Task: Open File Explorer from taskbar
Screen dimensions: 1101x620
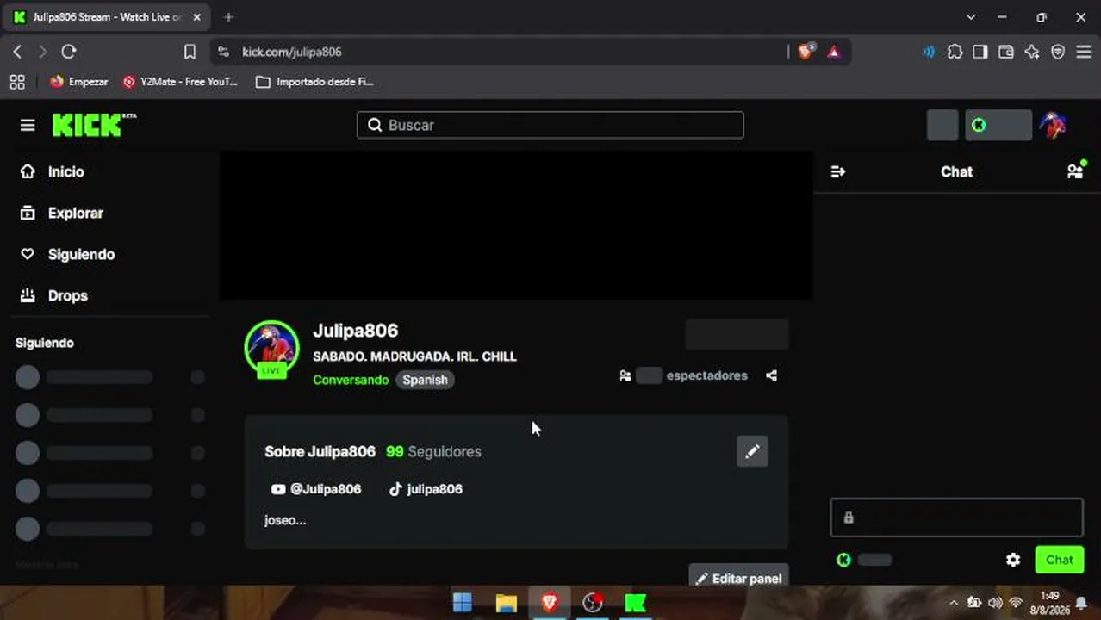Action: pyautogui.click(x=506, y=603)
